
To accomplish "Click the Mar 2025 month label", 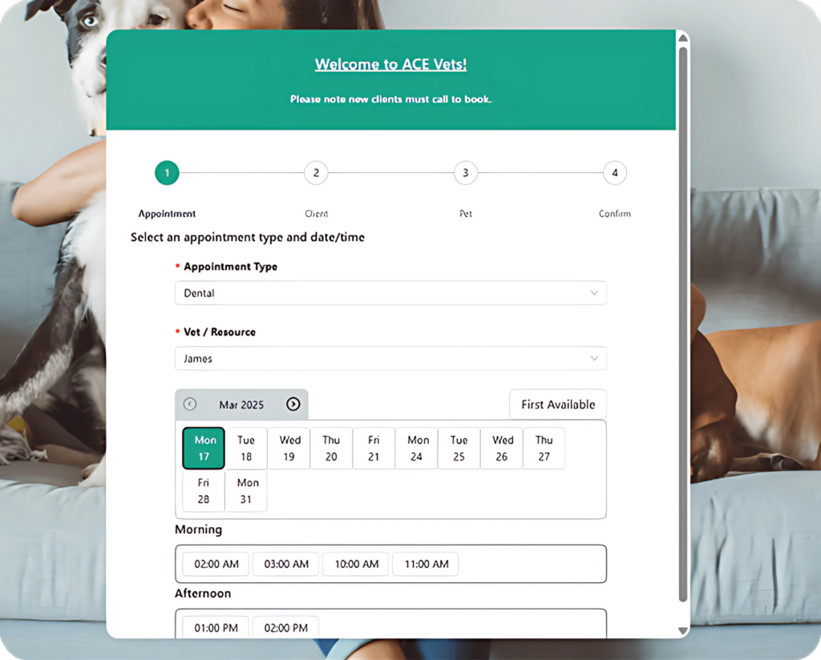I will [241, 404].
